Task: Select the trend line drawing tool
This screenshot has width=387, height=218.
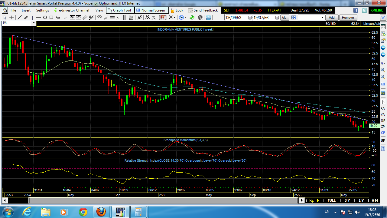Action: pos(19,18)
